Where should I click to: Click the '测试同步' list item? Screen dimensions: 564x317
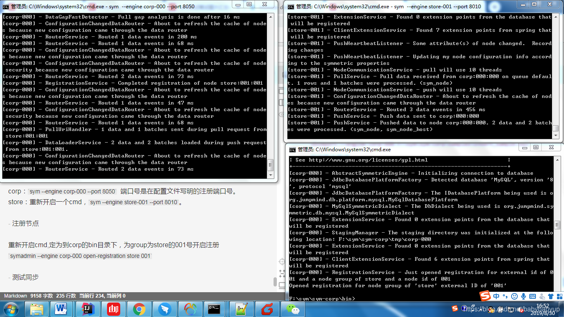[x=25, y=277]
